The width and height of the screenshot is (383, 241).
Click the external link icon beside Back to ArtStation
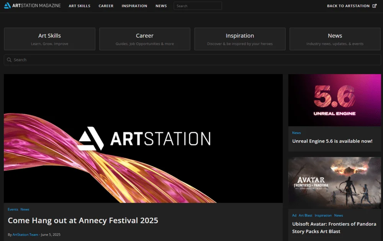375,6
